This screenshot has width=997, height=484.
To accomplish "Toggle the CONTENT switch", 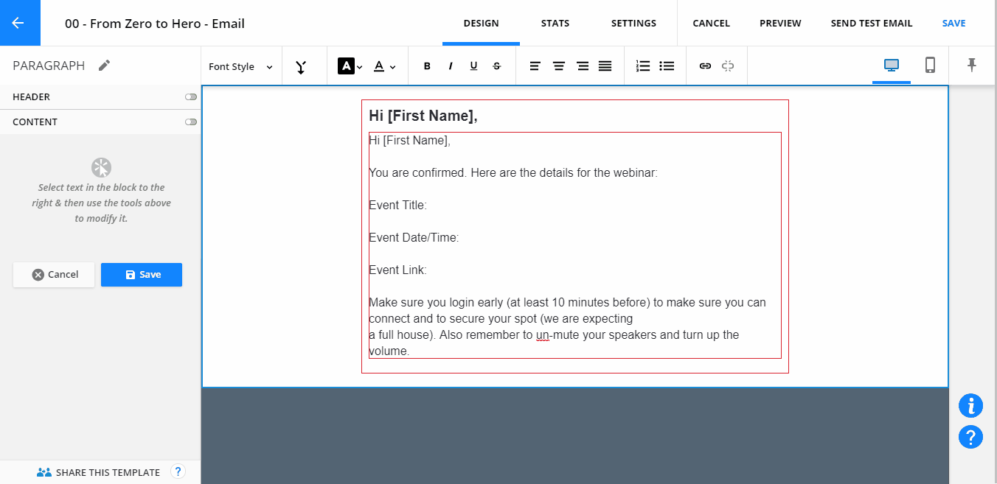I will click(x=191, y=122).
